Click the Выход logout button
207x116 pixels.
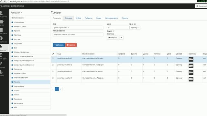pos(201,6)
